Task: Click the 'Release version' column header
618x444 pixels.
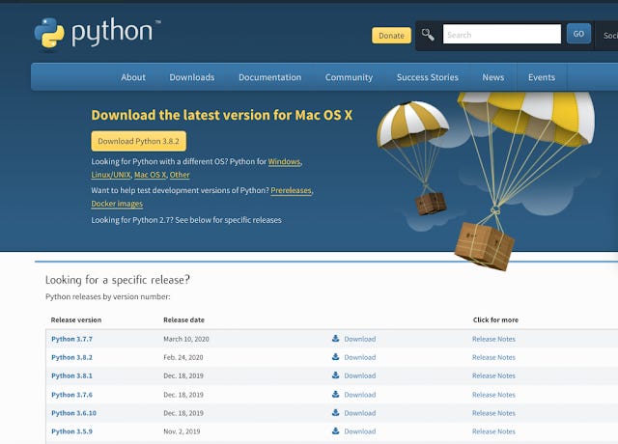Action: pyautogui.click(x=76, y=319)
